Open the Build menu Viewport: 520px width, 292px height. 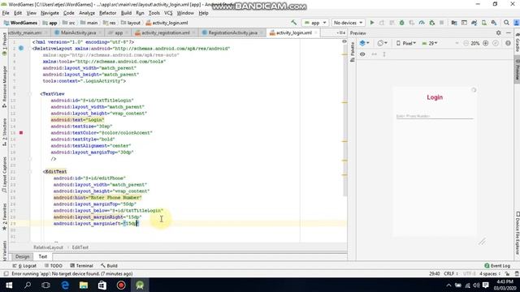point(126,13)
